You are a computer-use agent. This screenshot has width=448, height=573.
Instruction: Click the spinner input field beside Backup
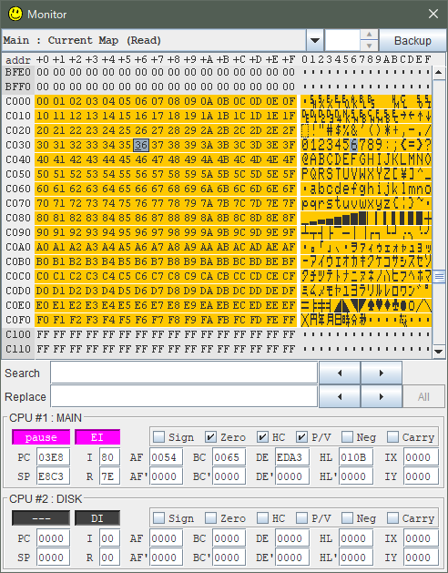[x=342, y=40]
